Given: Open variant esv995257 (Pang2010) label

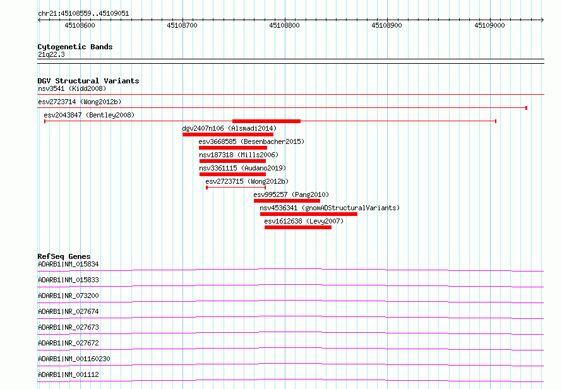Looking at the screenshot, I should (x=291, y=194).
